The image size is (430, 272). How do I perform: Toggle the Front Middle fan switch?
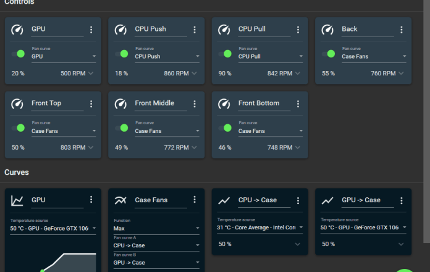[122, 128]
